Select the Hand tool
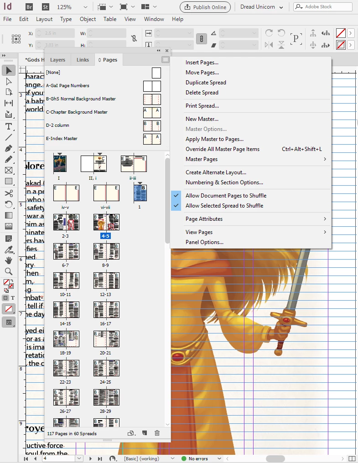Viewport: 358px width, 463px height. 9,260
